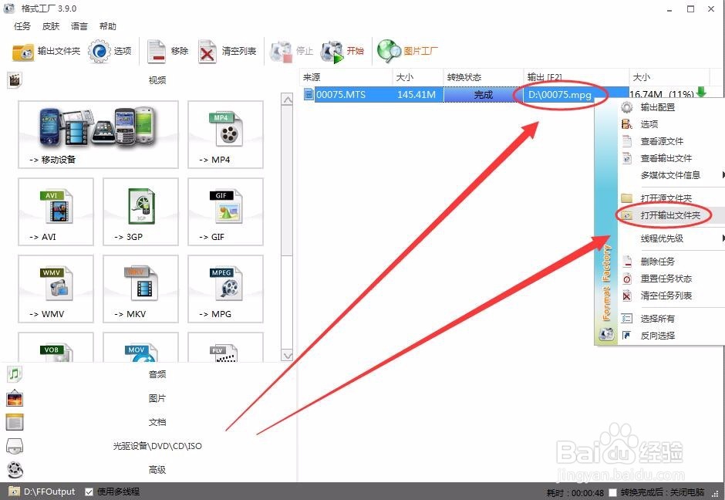
Task: Click the 输出配置 gear icon
Action: click(626, 107)
